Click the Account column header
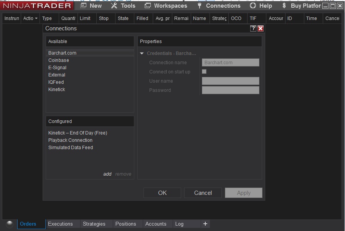This screenshot has height=231, width=345. click(276, 18)
